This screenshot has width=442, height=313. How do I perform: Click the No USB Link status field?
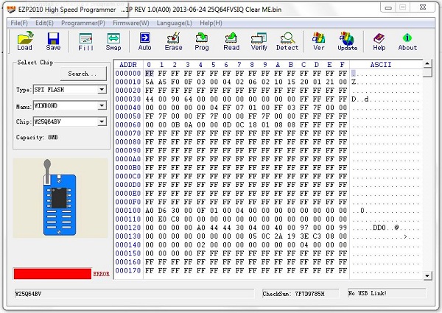click(387, 293)
